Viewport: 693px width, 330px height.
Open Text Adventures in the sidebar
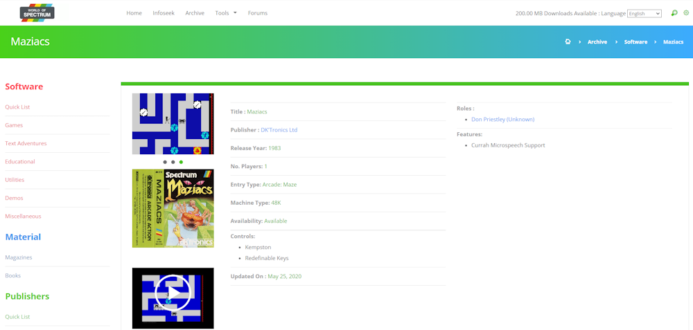pyautogui.click(x=26, y=143)
